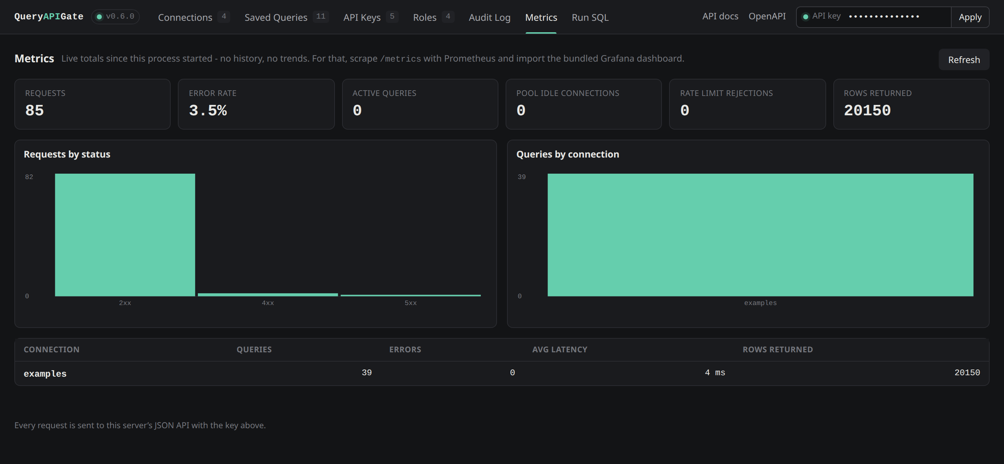Image resolution: width=1004 pixels, height=464 pixels.
Task: Apply the API key
Action: coord(970,17)
